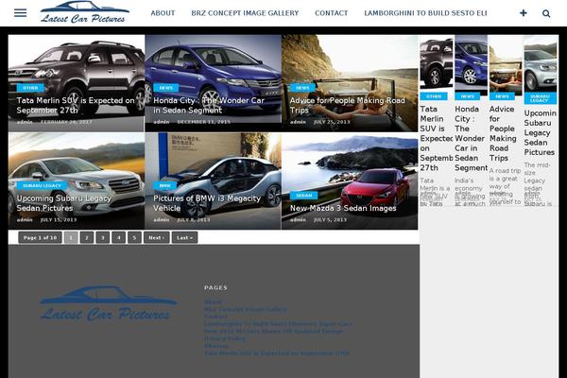Go to the About menu item

coord(163,13)
